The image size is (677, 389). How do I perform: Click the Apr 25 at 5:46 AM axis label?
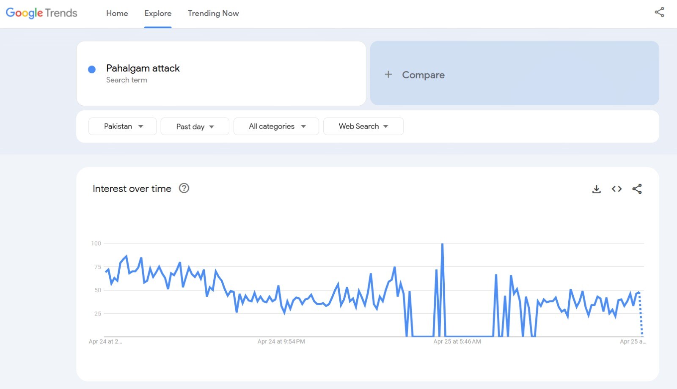457,342
